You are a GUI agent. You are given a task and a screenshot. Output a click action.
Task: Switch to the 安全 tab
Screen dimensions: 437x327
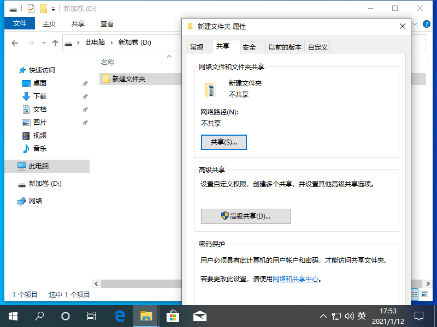[249, 47]
